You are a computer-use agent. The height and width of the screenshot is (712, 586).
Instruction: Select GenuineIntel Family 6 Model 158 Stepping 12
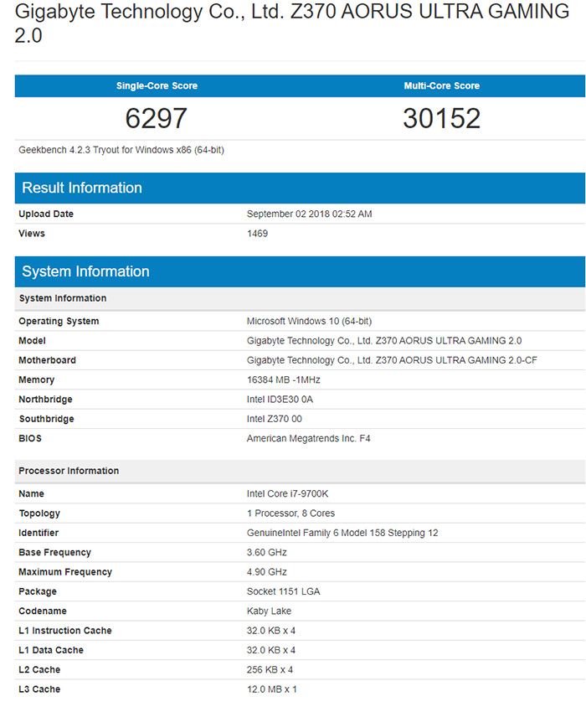tap(342, 533)
